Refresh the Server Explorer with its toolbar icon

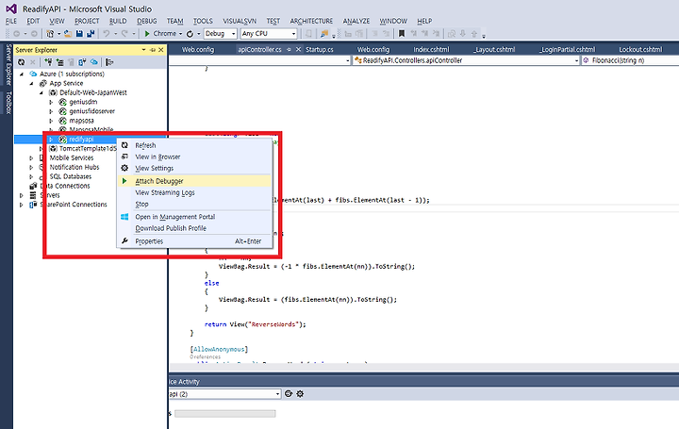(21, 62)
